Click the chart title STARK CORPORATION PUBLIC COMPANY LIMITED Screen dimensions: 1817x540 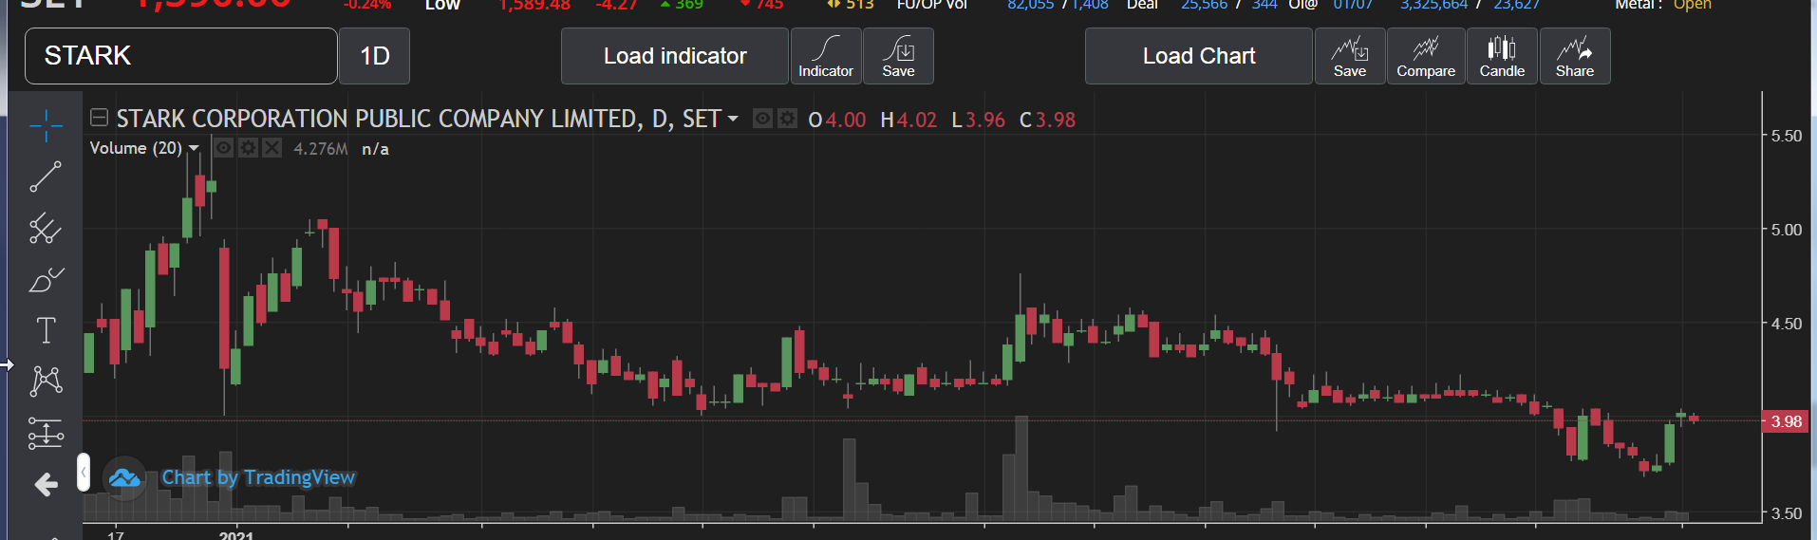380,119
